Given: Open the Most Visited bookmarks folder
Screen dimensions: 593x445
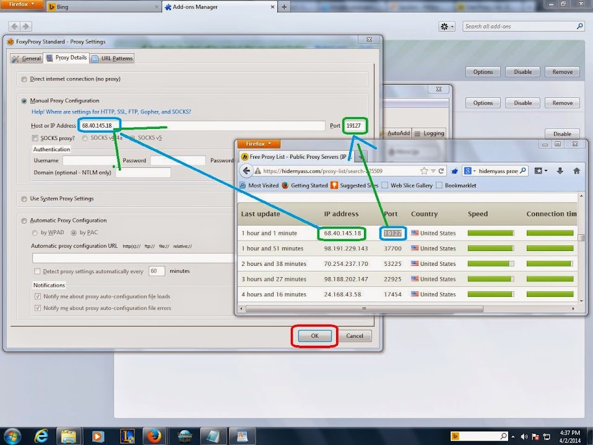Looking at the screenshot, I should point(259,185).
